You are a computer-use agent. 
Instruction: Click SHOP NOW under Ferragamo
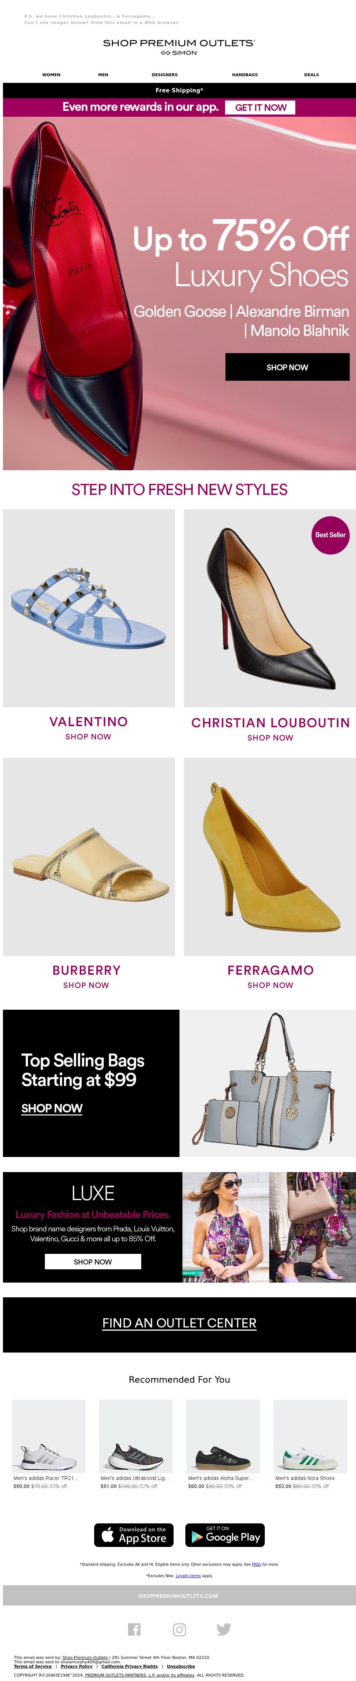pyautogui.click(x=271, y=985)
